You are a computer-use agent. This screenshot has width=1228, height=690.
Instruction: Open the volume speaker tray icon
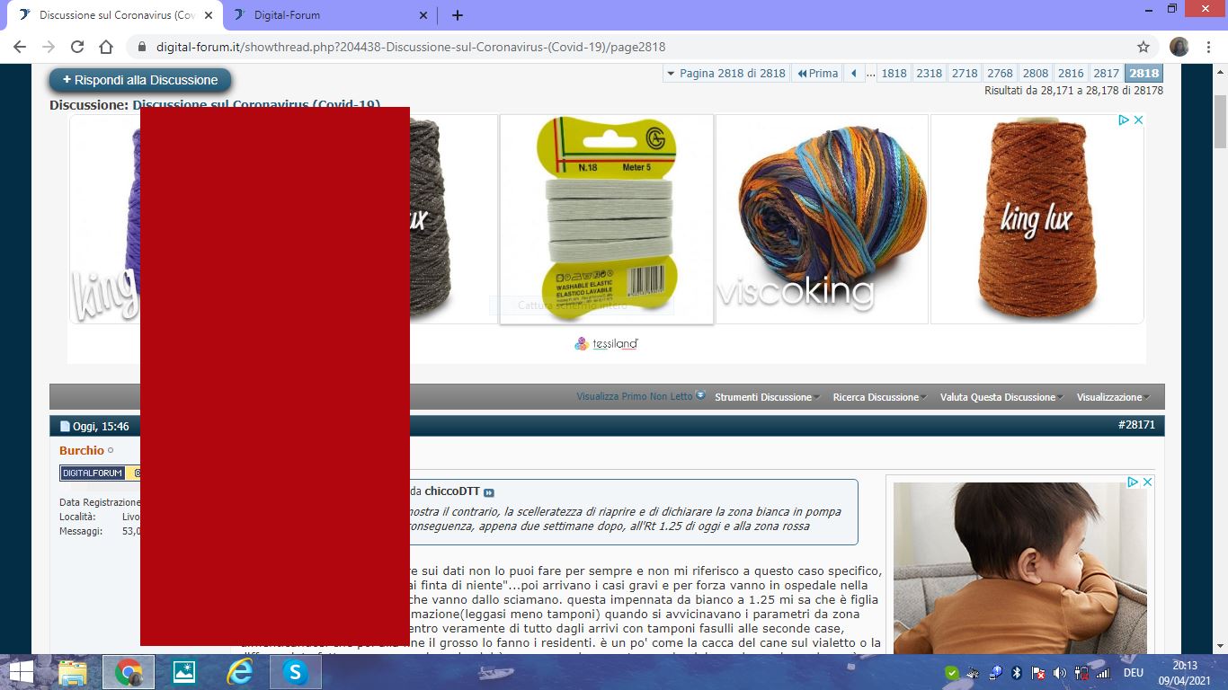[1060, 672]
